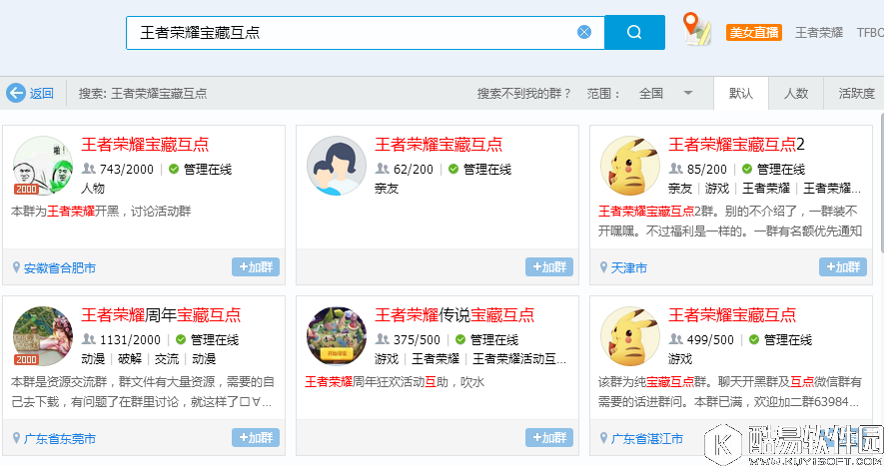Click +加群 on the 天津市 group

(843, 267)
